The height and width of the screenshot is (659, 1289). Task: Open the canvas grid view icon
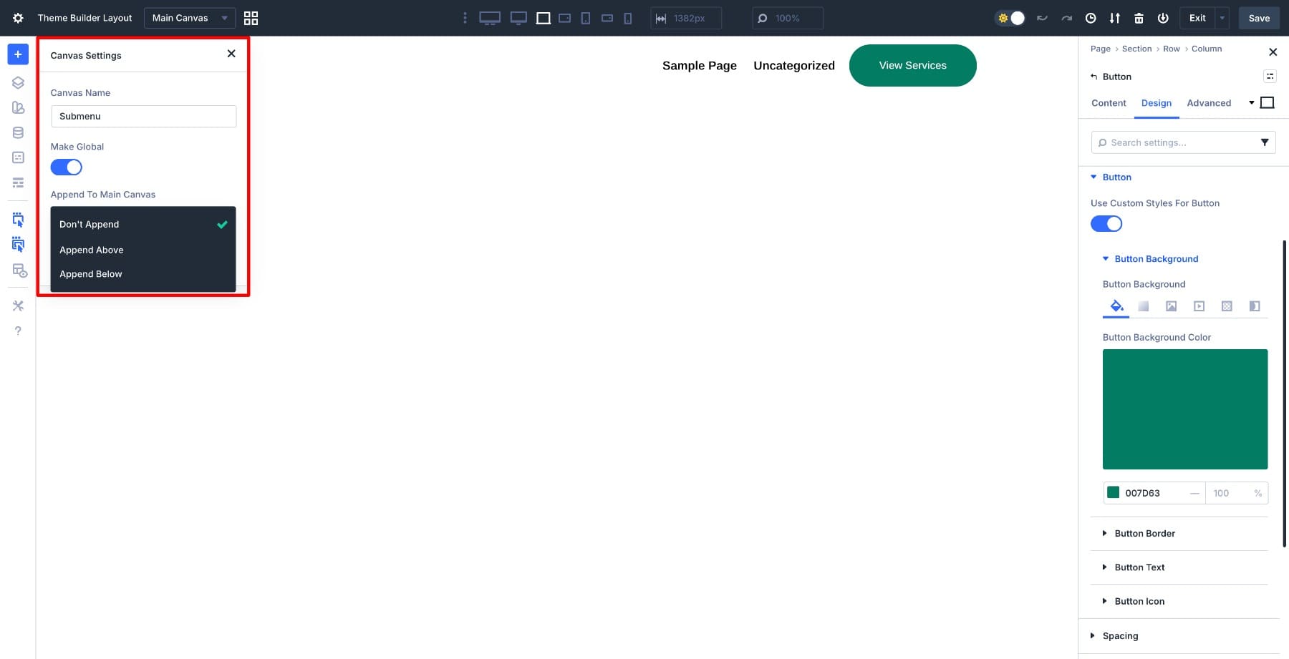(x=251, y=18)
